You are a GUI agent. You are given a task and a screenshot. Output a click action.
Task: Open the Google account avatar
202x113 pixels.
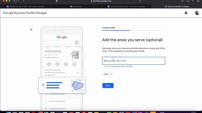197,13
